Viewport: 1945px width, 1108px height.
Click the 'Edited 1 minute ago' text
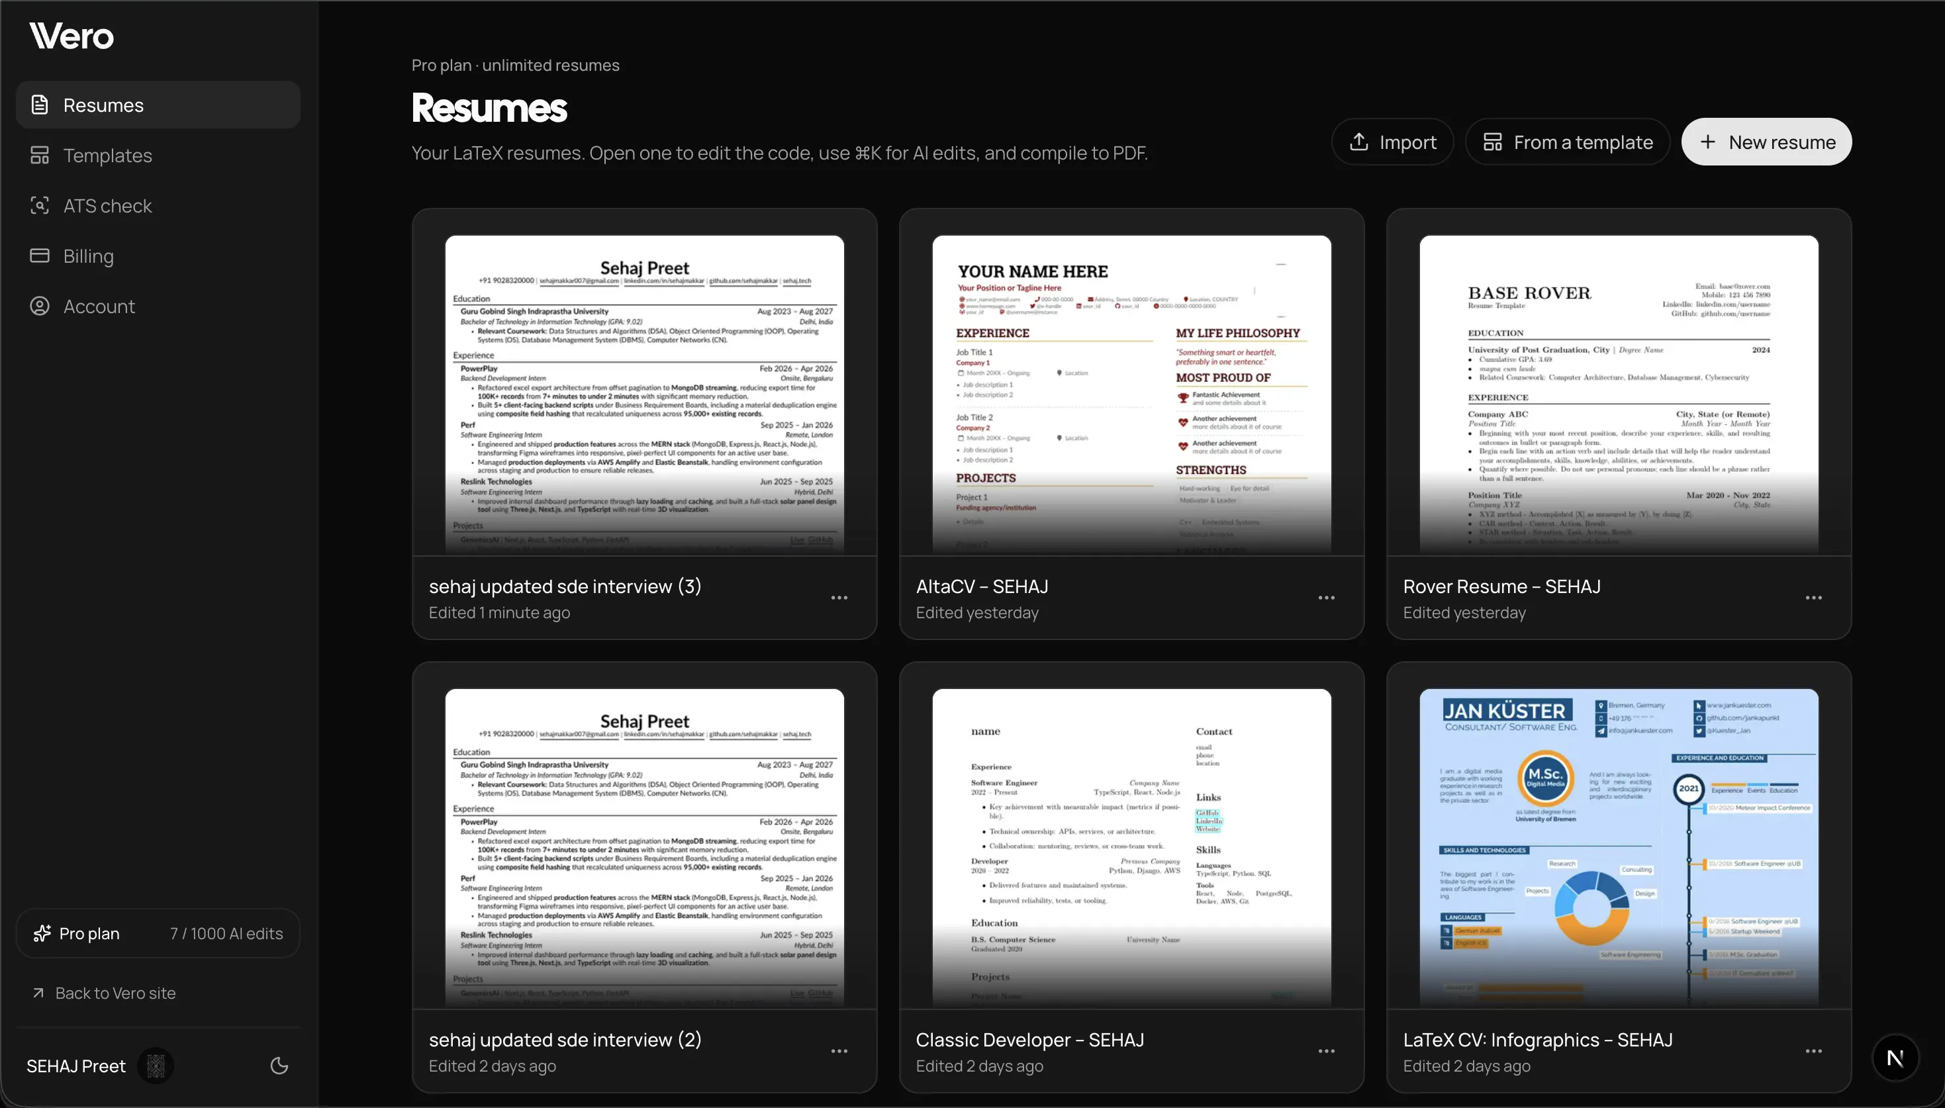click(499, 614)
